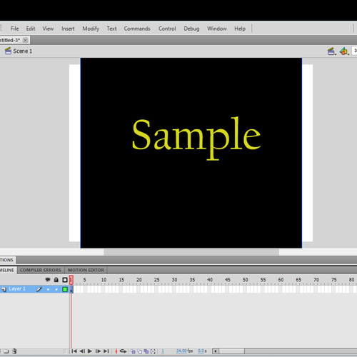The height and width of the screenshot is (357, 357).
Task: Toggle lock dot for Layer 1
Action: pyautogui.click(x=56, y=289)
